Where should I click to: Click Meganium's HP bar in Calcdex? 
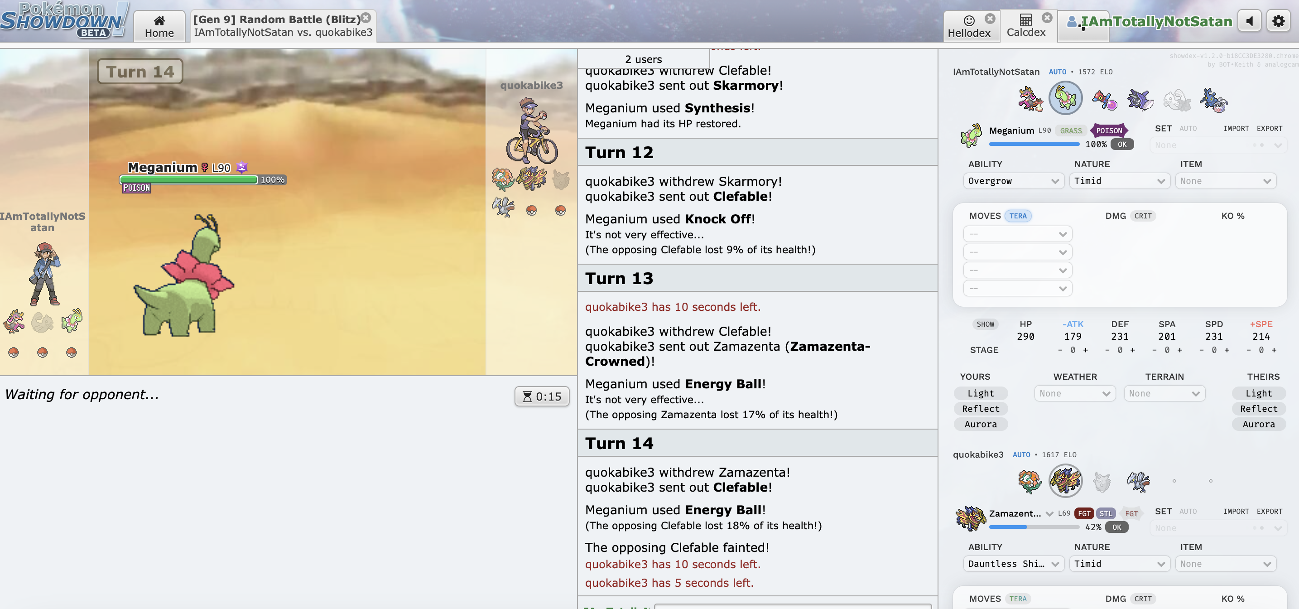coord(1034,144)
